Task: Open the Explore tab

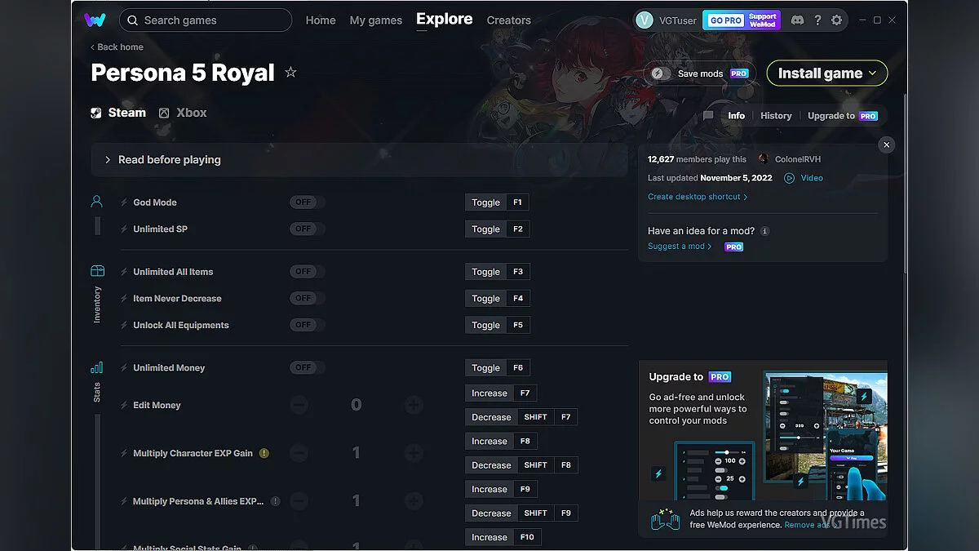Action: [x=445, y=19]
